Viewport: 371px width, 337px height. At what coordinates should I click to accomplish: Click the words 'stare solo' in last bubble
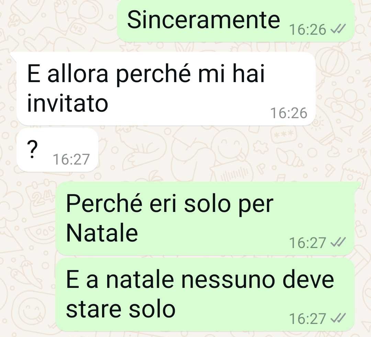click(x=121, y=309)
